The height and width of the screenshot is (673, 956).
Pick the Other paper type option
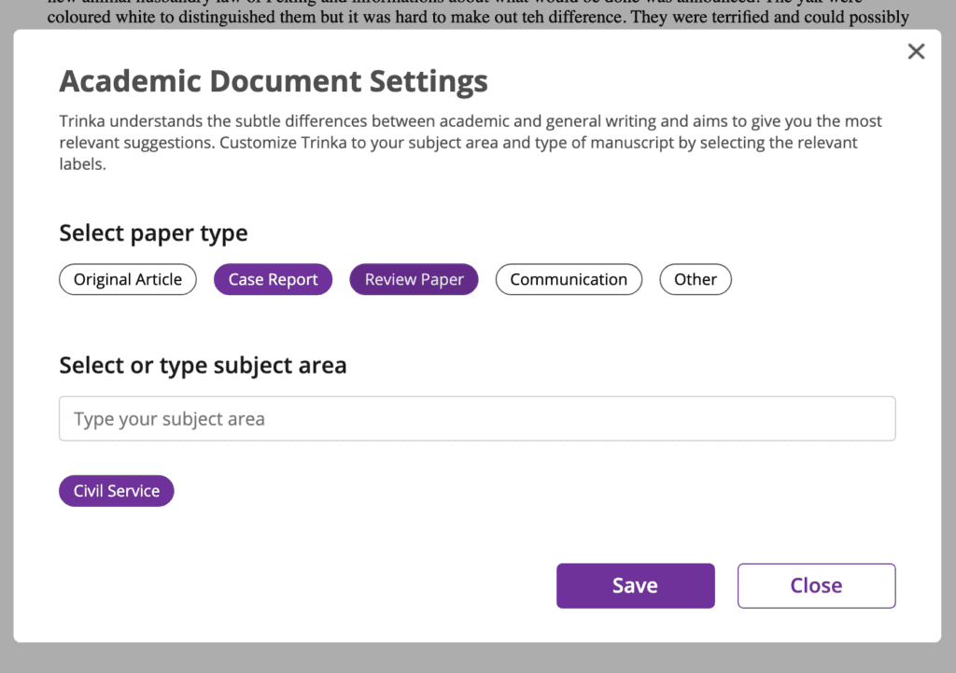695,280
